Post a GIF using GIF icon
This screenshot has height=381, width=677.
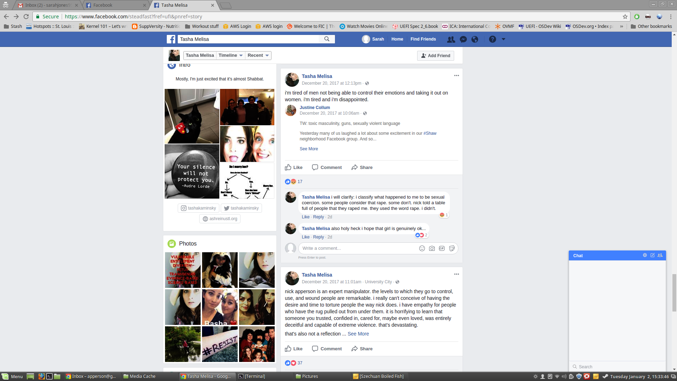click(442, 248)
